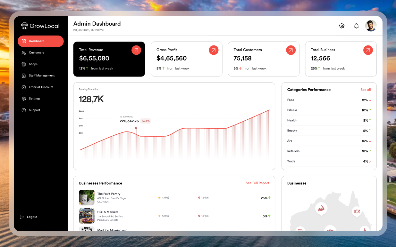Click Total Customers arrow icon
Screen dimensions: 396x247
(291, 50)
